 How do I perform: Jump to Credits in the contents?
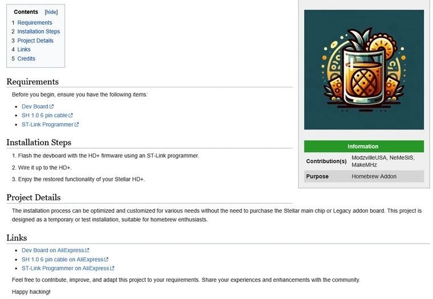click(26, 59)
